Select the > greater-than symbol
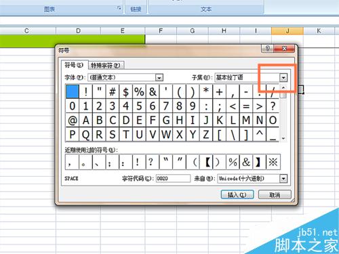The height and width of the screenshot is (254, 339). coord(260,106)
